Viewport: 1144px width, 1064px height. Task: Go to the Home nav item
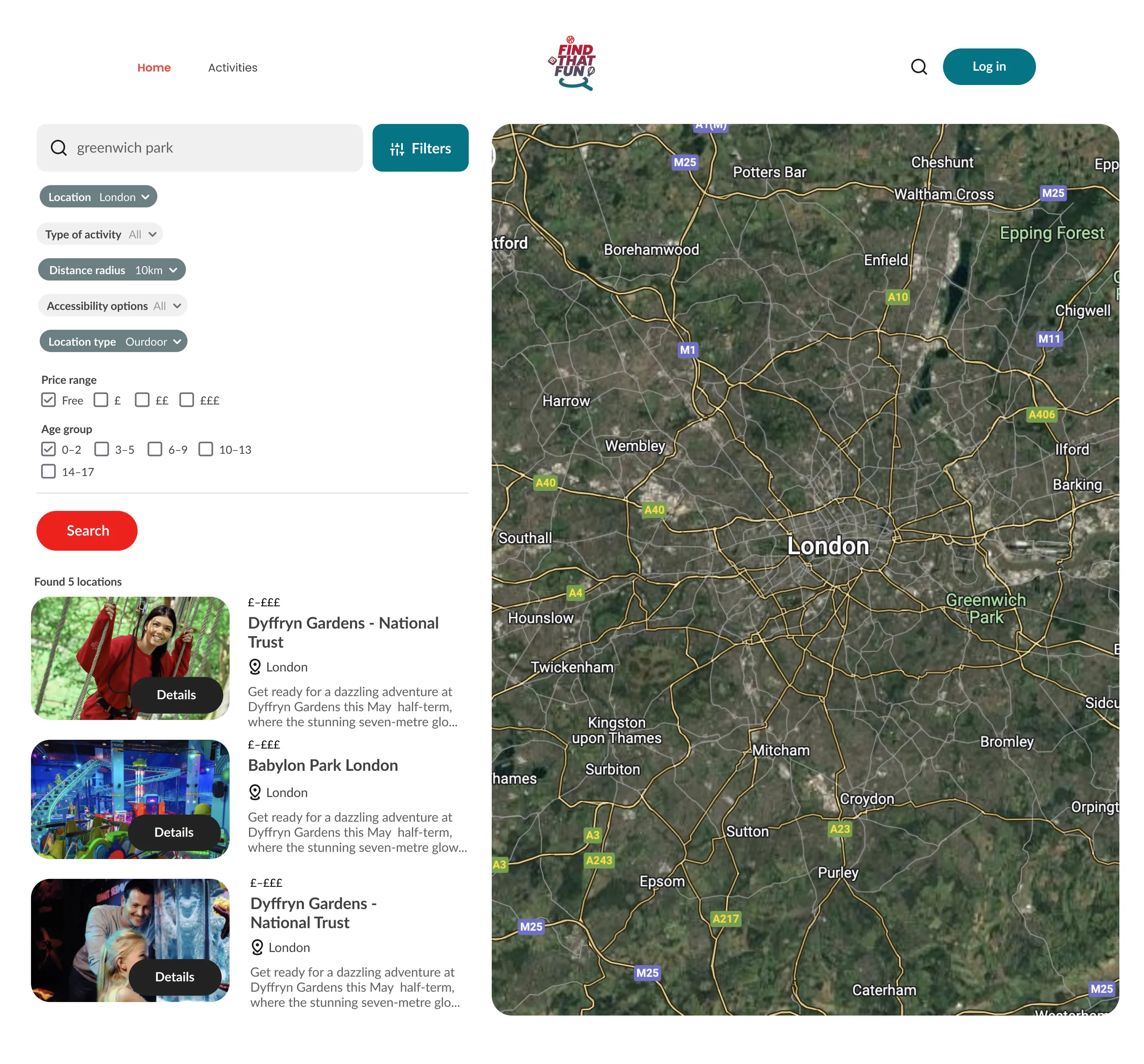point(154,67)
